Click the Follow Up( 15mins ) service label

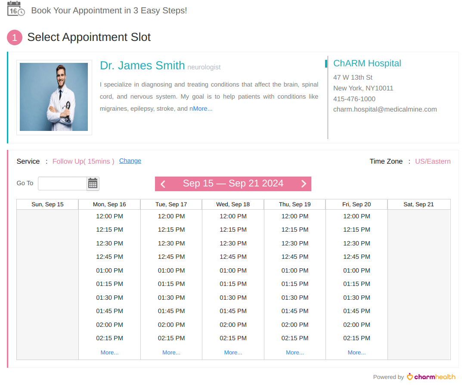83,161
